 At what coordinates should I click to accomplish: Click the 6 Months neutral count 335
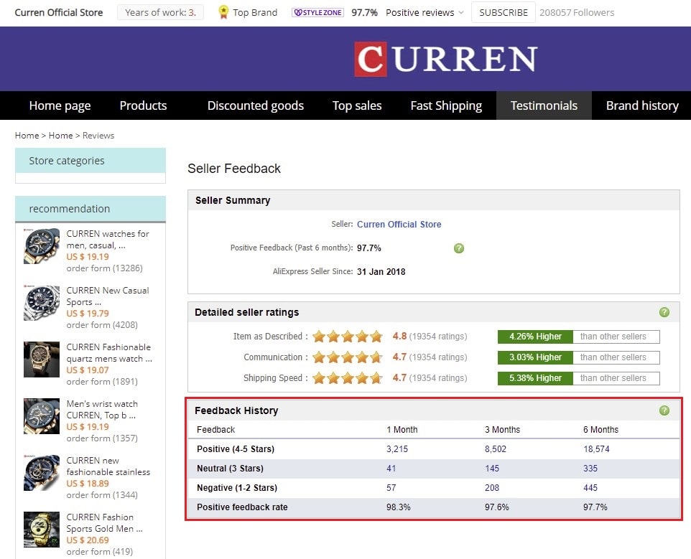point(590,469)
